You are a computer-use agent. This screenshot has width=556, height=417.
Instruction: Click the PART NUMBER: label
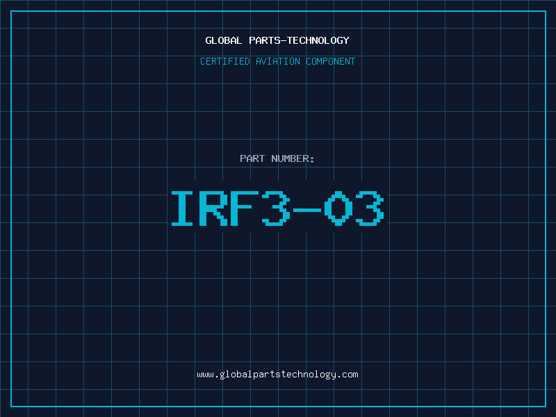(x=277, y=158)
